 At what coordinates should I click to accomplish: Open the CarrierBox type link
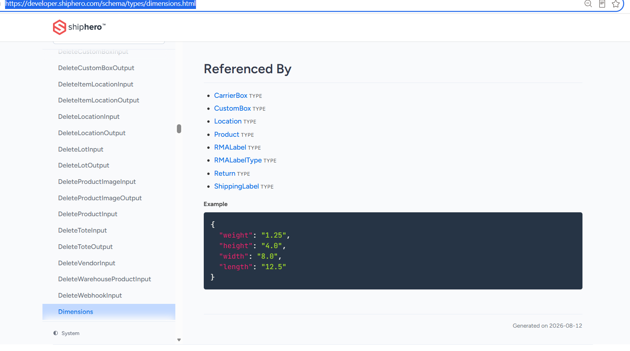coord(231,95)
